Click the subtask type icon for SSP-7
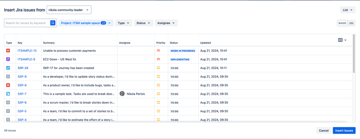360x139 pixels. coord(8,94)
